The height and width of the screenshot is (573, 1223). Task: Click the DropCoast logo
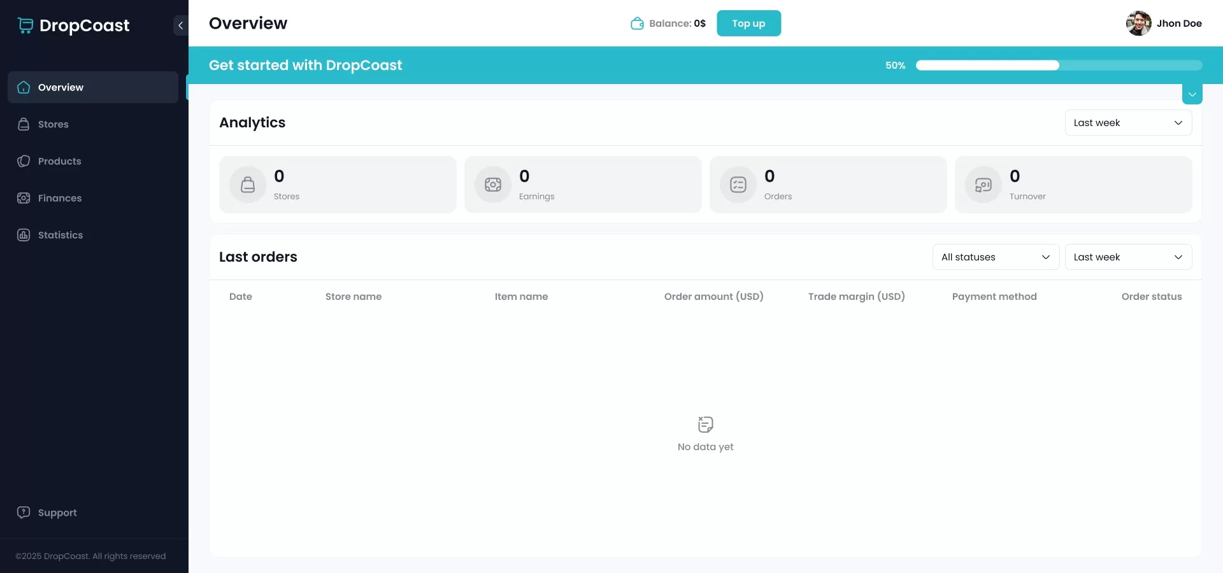pos(73,25)
